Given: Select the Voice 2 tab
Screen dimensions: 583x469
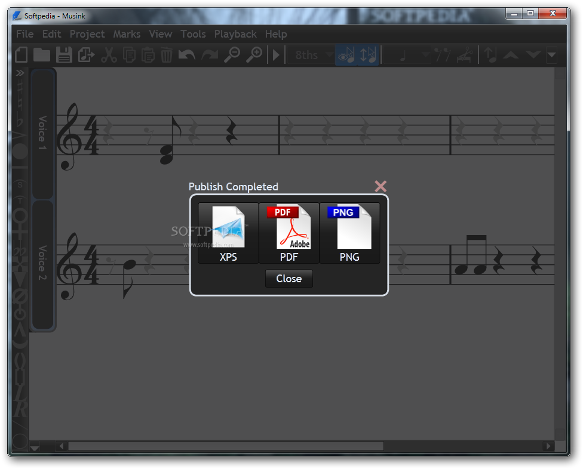Looking at the screenshot, I should 43,264.
